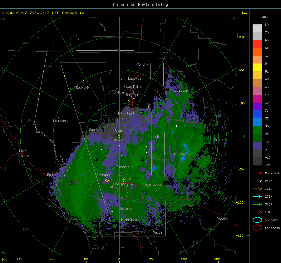Click the orange 111V arrow legend entry
Image resolution: width=281 pixels, height=263 pixels.
[x=257, y=189]
